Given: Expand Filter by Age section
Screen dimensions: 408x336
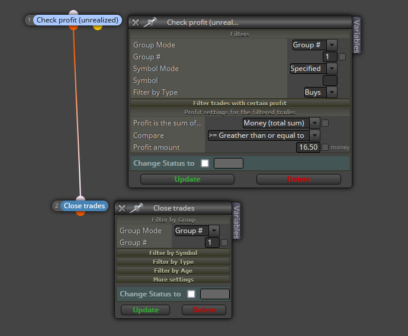Looking at the screenshot, I should [174, 270].
